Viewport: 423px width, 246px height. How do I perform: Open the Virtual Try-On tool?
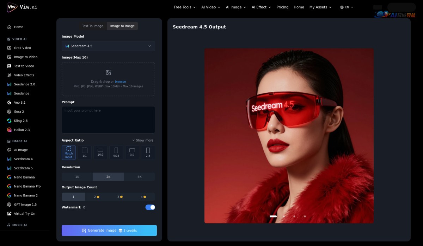(x=24, y=214)
